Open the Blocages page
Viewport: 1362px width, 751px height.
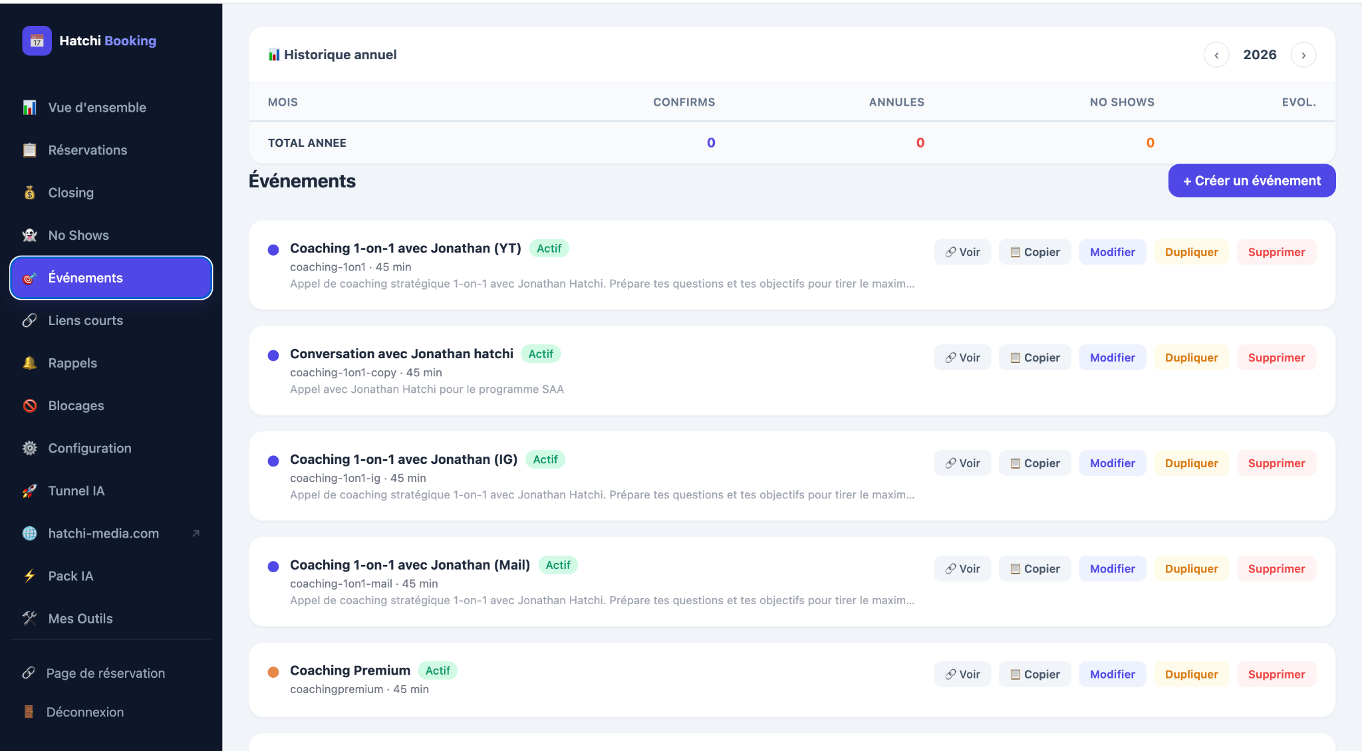click(x=111, y=405)
